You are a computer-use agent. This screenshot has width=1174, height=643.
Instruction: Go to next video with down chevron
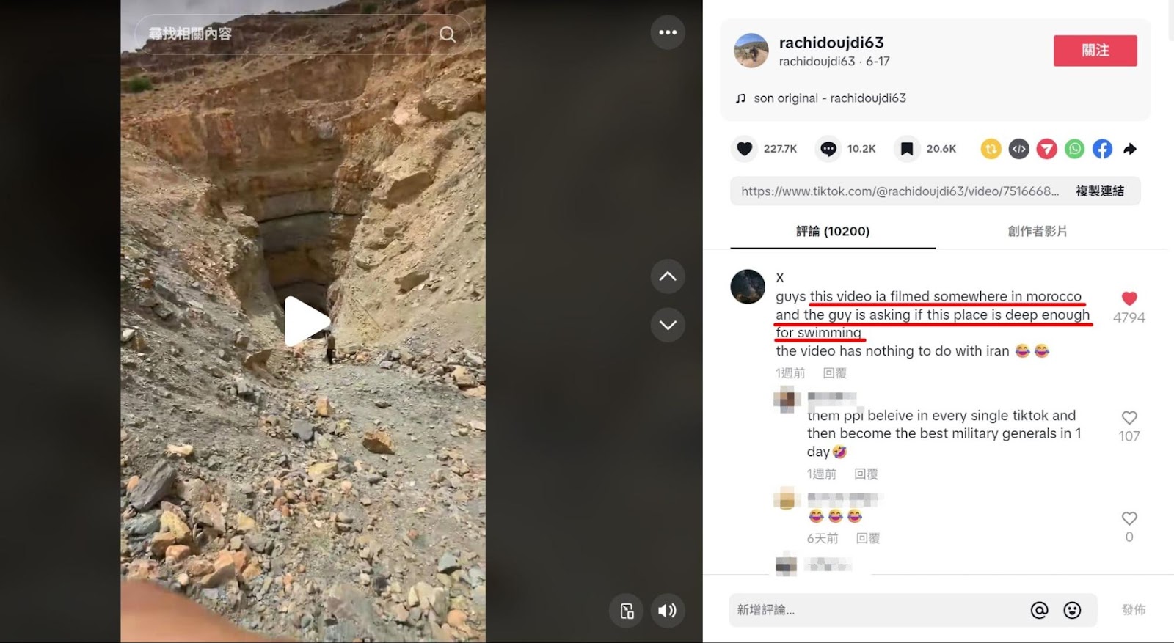point(668,325)
